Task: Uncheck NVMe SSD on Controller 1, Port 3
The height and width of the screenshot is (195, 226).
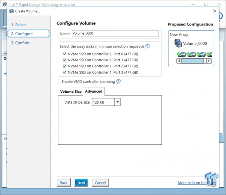Action: pos(65,72)
